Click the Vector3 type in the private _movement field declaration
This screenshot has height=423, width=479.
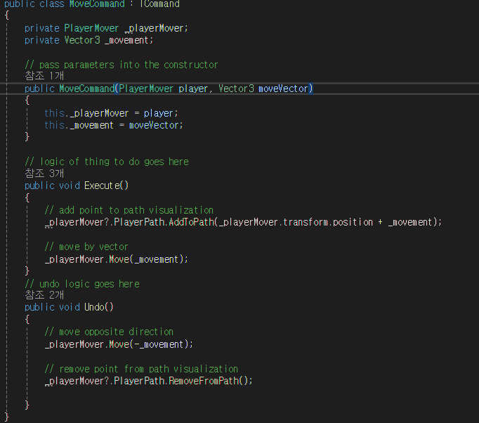pos(82,40)
